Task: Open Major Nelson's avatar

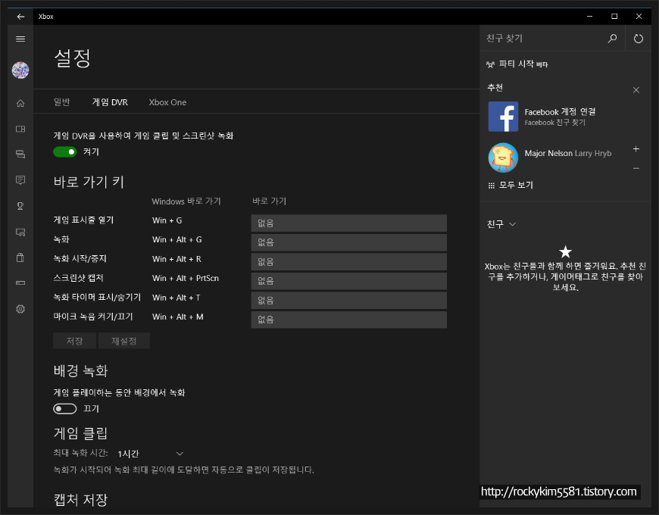Action: 503,158
